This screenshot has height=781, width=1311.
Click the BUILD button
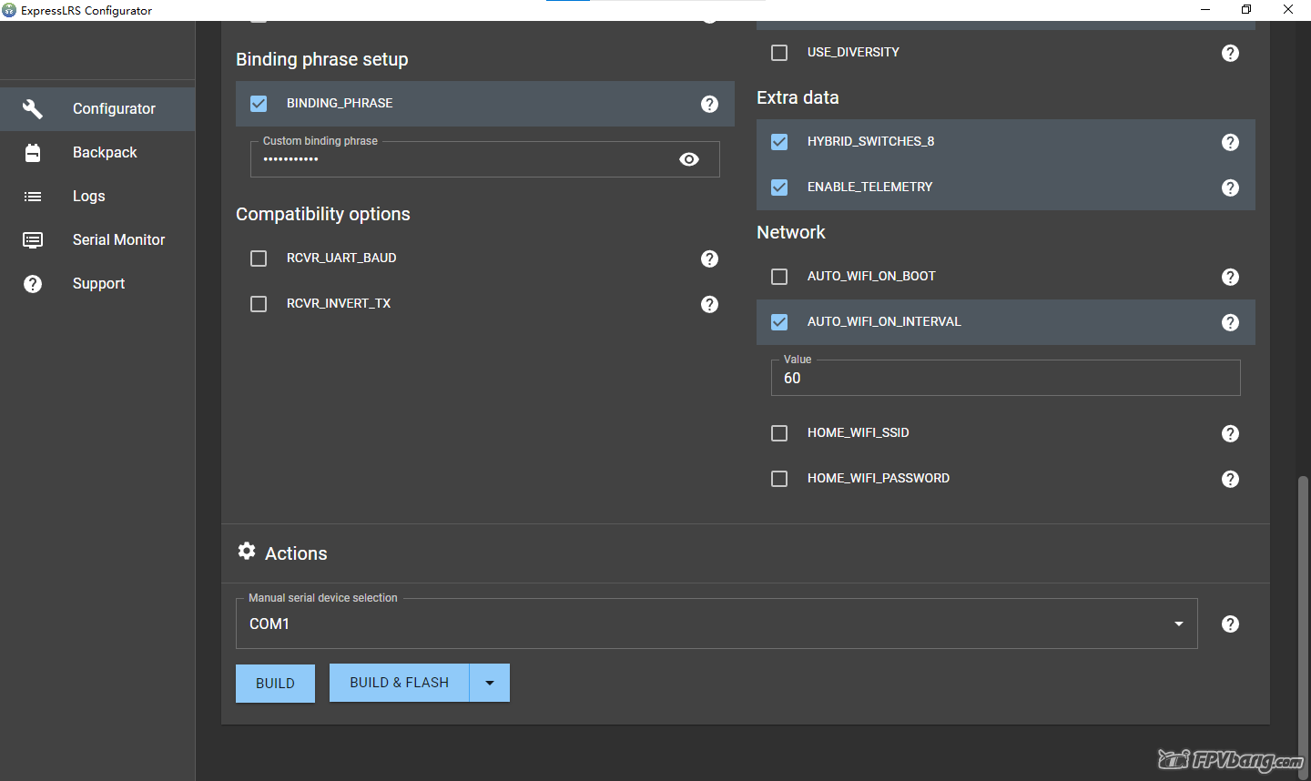[x=275, y=683]
